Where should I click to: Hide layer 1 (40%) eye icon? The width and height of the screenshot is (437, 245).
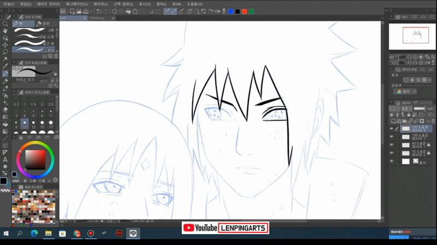click(392, 145)
